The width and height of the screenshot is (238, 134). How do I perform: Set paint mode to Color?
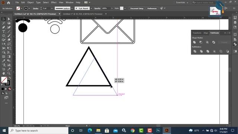(3, 89)
